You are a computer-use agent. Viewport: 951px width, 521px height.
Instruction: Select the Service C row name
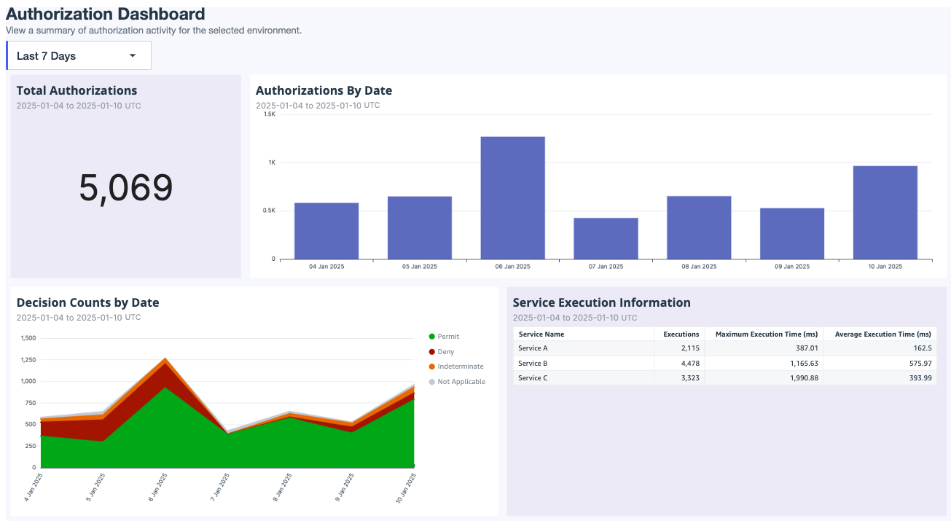(x=533, y=377)
